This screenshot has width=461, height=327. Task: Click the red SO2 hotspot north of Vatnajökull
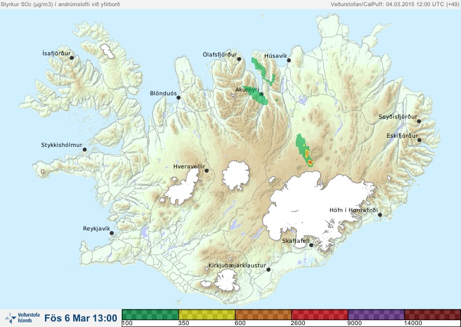(310, 162)
